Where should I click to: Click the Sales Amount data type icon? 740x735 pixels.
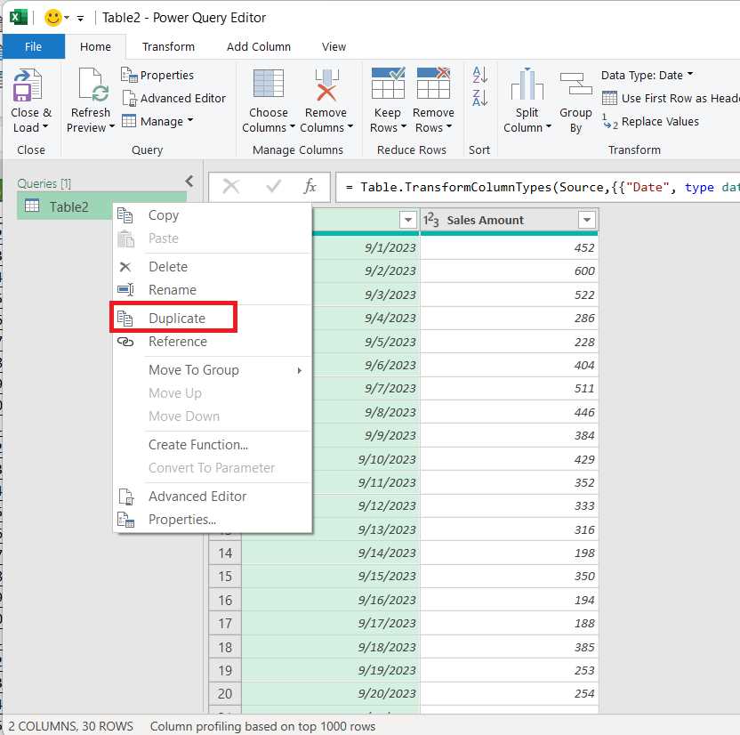[430, 220]
